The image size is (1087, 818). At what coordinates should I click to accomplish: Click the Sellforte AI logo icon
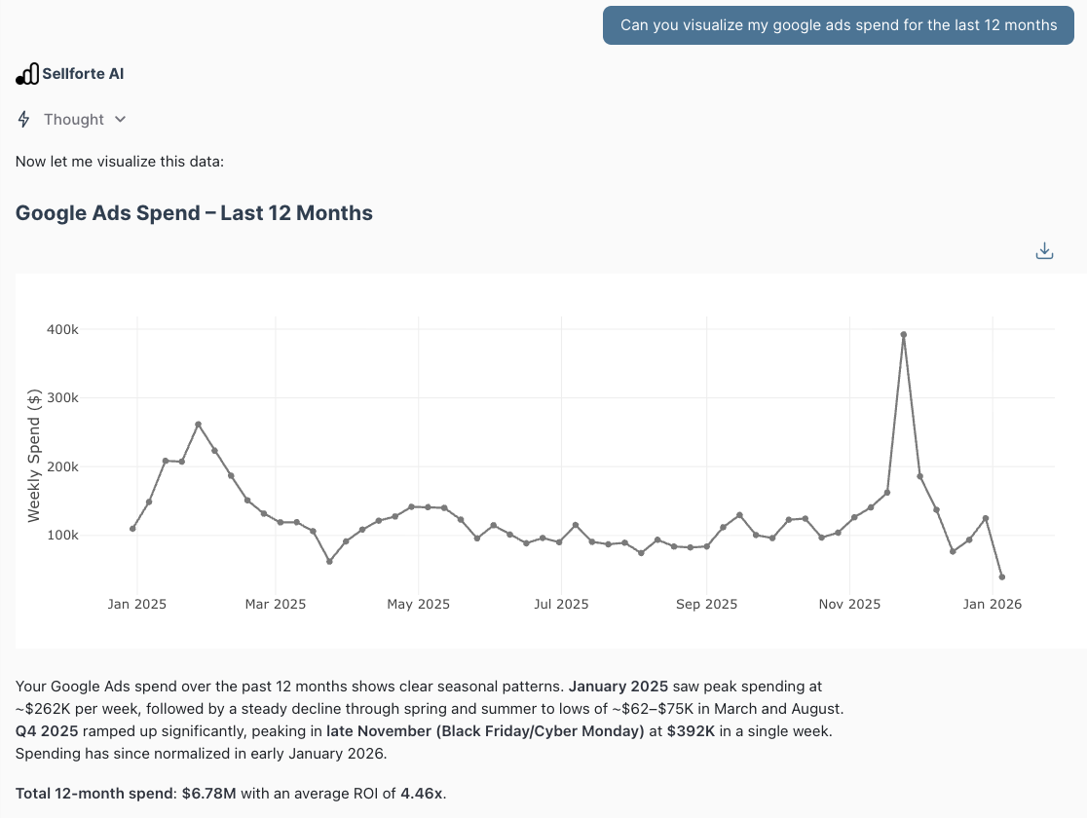(x=26, y=73)
